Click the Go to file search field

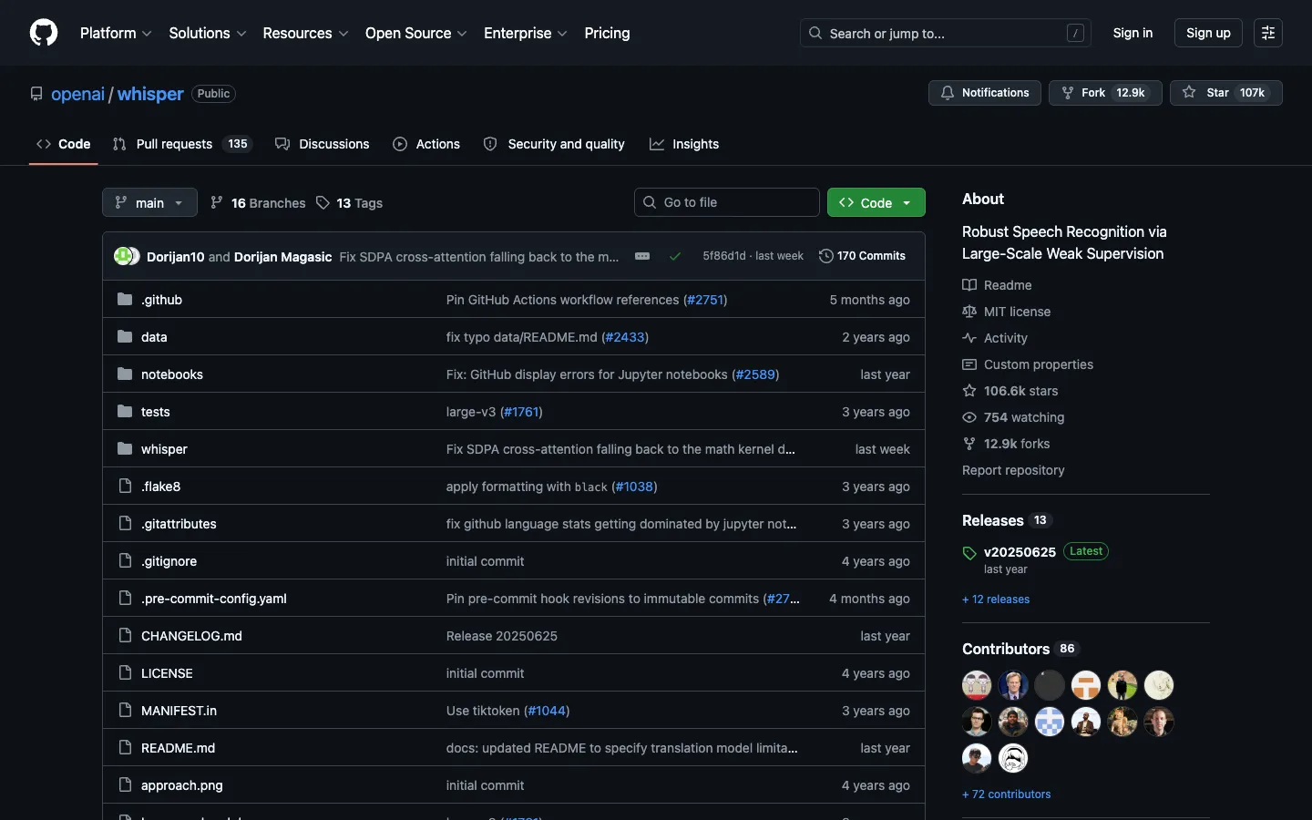tap(727, 202)
